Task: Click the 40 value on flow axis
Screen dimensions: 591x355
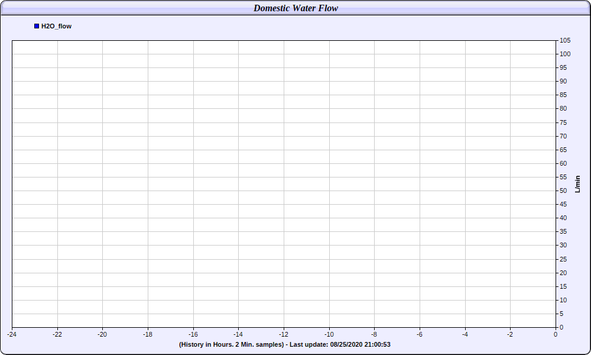Action: [563, 218]
